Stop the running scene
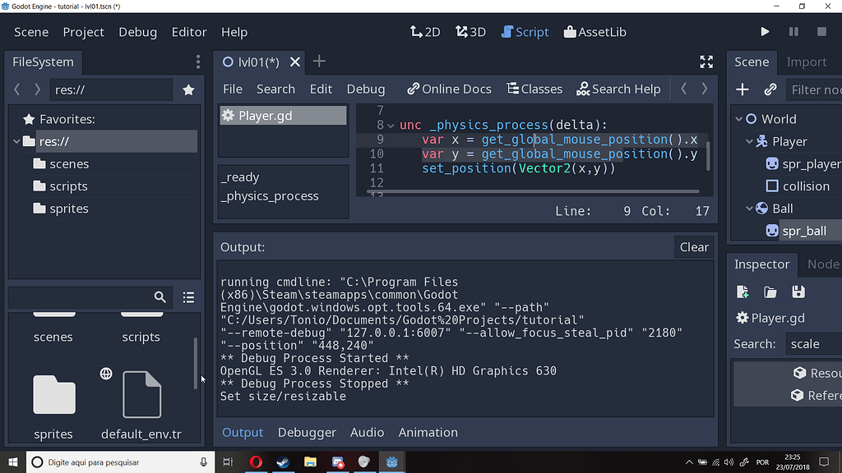The image size is (842, 473). 821,32
